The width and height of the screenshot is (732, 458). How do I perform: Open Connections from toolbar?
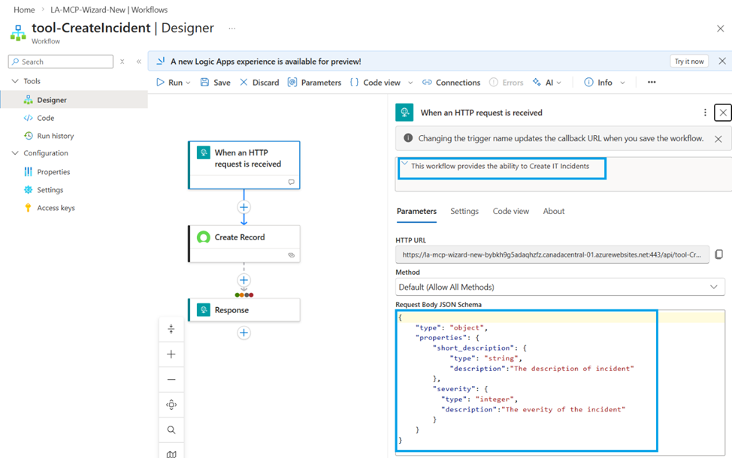point(450,83)
